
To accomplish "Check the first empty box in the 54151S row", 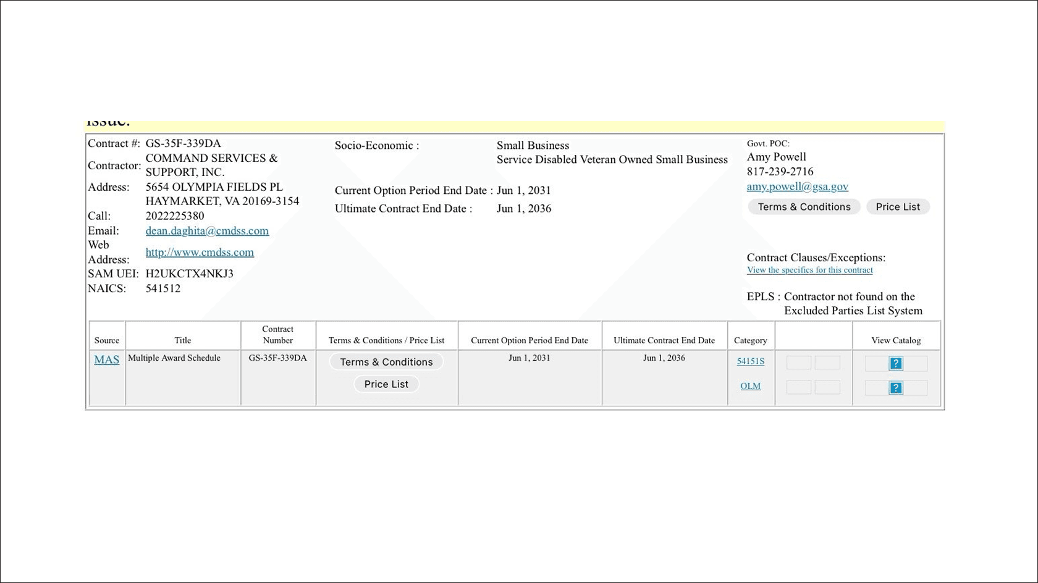I will pos(798,363).
